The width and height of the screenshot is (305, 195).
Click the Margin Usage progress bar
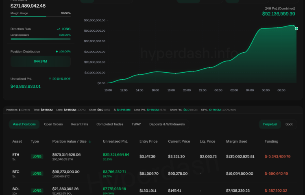click(41, 17)
